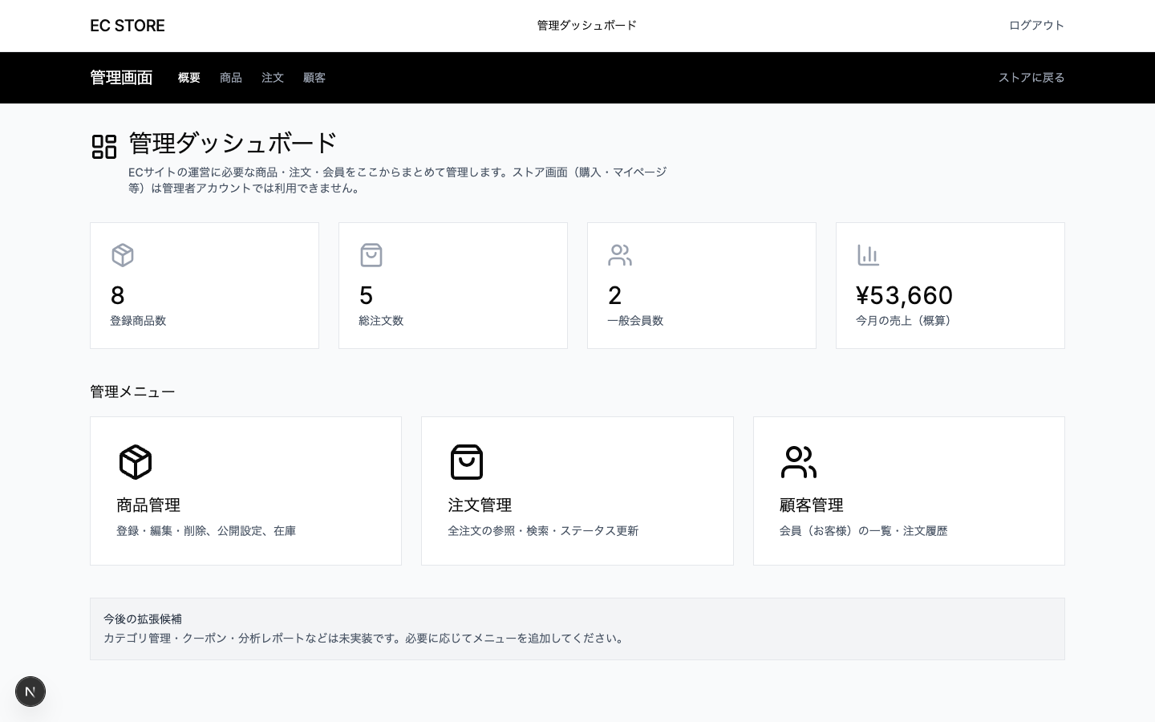Open the Next.js dev tools badge
Viewport: 1155px width, 722px height.
[30, 692]
